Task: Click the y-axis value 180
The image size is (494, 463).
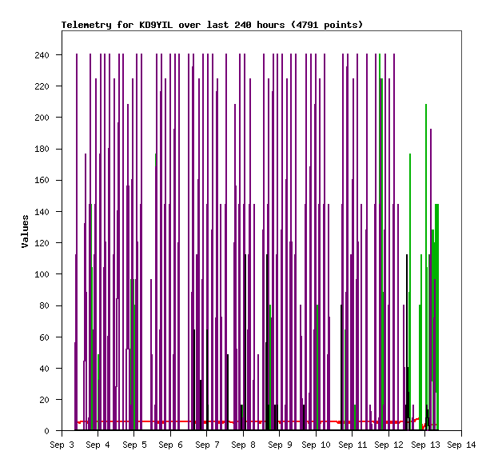Action: (42, 149)
